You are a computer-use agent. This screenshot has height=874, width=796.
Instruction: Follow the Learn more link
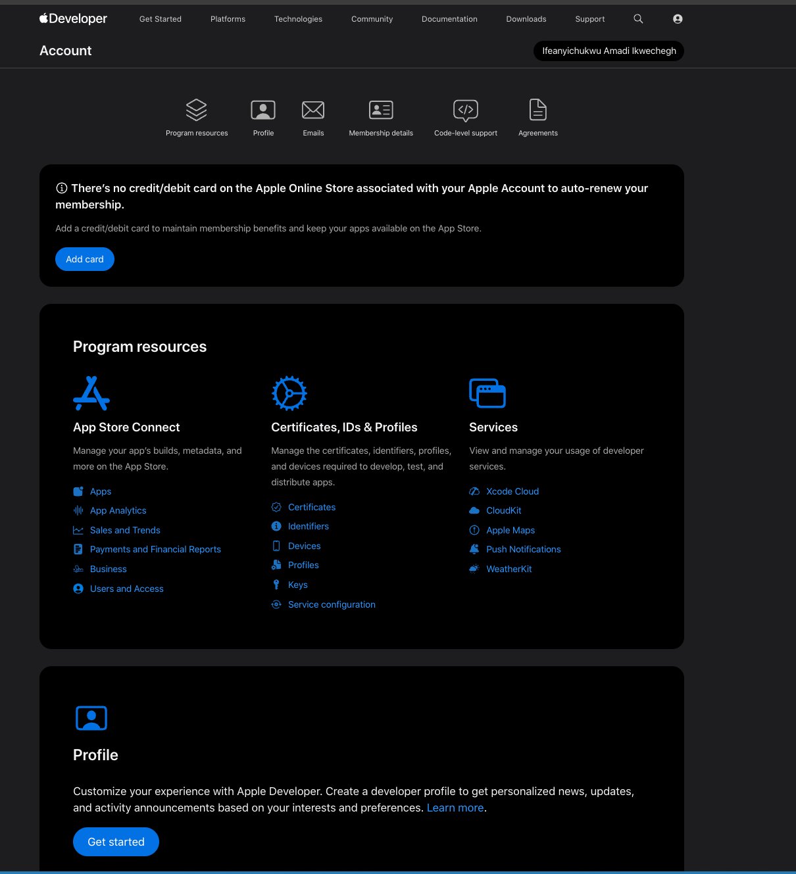click(455, 808)
